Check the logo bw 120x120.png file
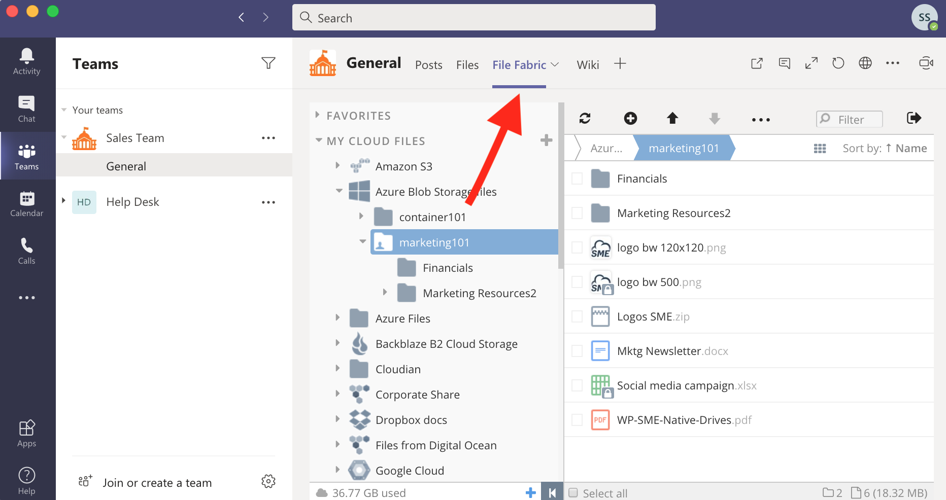Screen dimensions: 946x500 (x=577, y=247)
